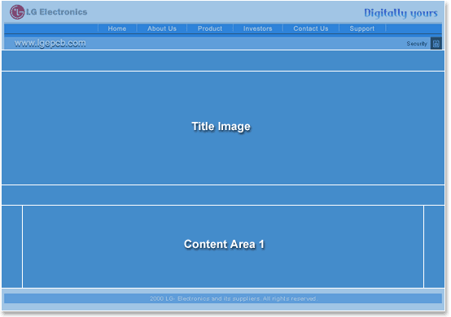This screenshot has height=317, width=451.
Task: Click the Content Area 1 panel
Action: click(x=223, y=246)
